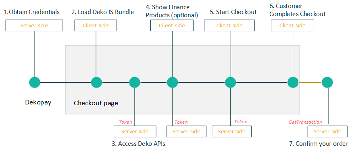Click Client-side box under Load Deko JS Bundle
Image resolution: width=352 pixels, height=151 pixels.
(x=96, y=26)
